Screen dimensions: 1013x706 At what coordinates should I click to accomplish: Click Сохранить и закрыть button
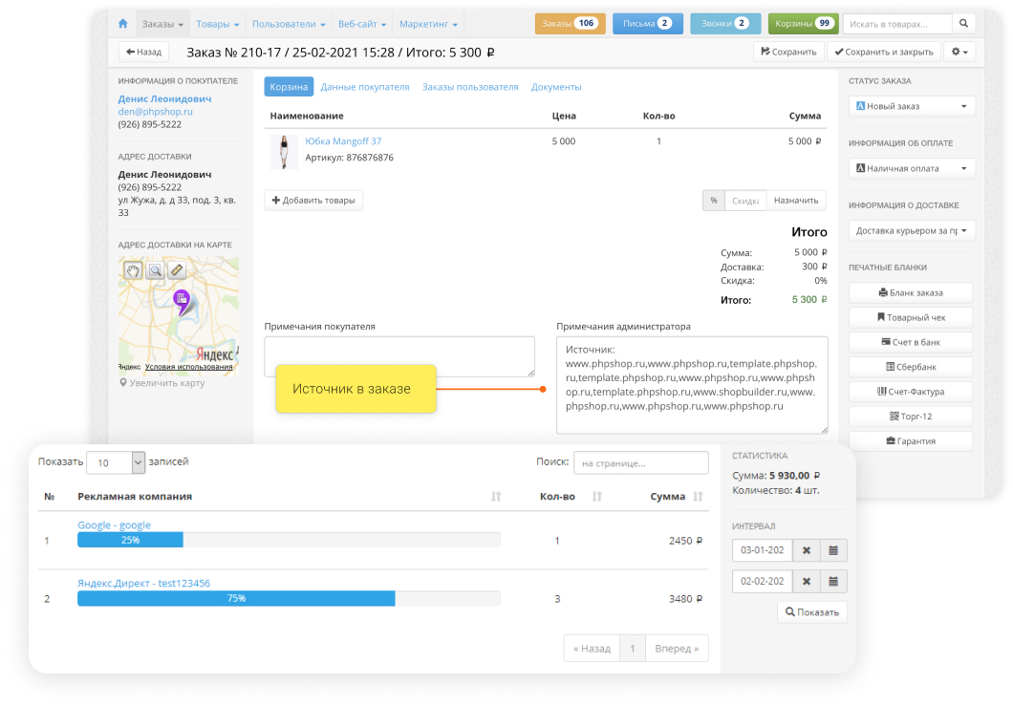884,52
